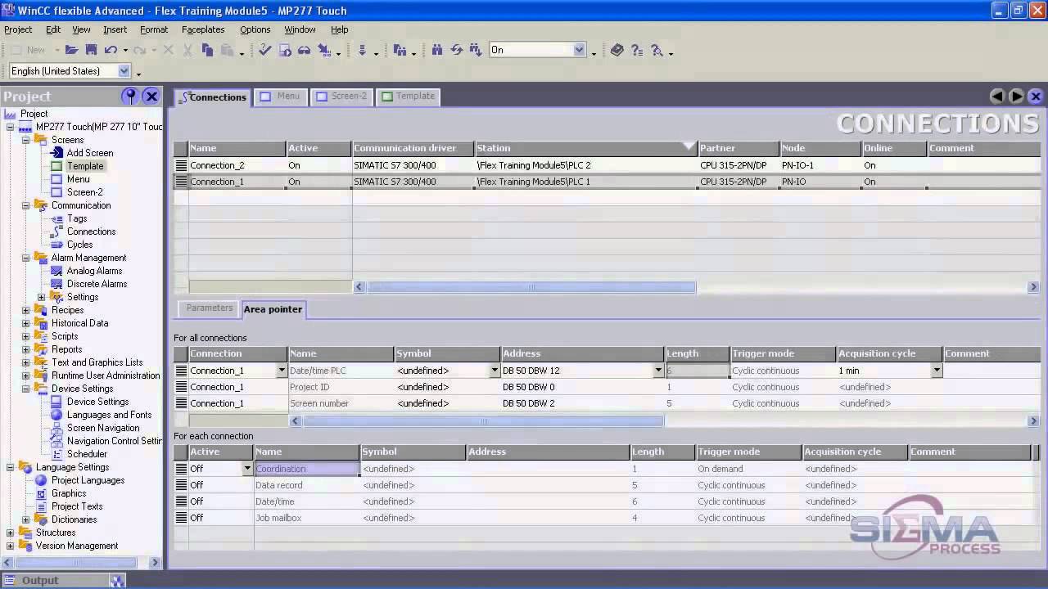Viewport: 1048px width, 589px height.
Task: Open Add Screen in the tree
Action: click(x=90, y=153)
